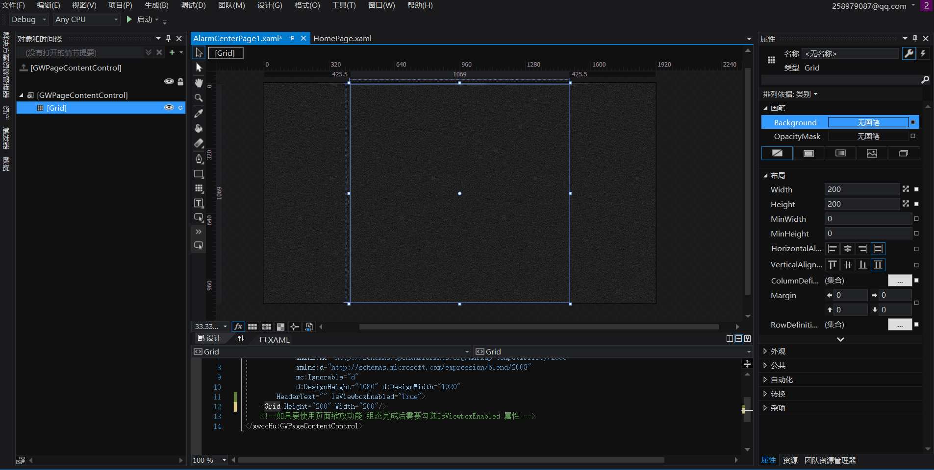This screenshot has width=934, height=470.
Task: Toggle visibility of the [Grid] element
Action: coord(169,108)
